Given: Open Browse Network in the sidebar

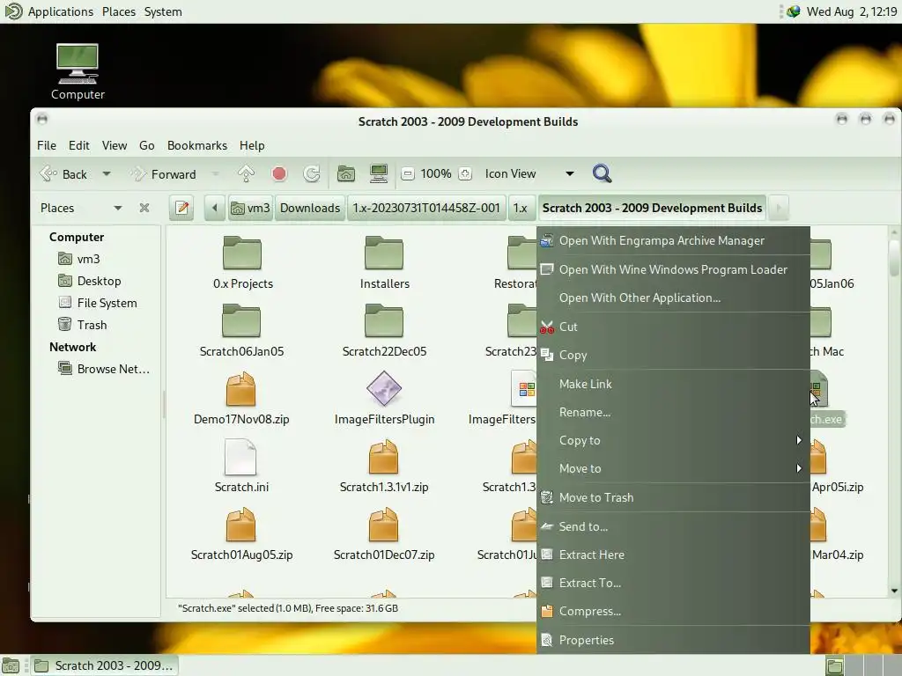Looking at the screenshot, I should pos(104,369).
